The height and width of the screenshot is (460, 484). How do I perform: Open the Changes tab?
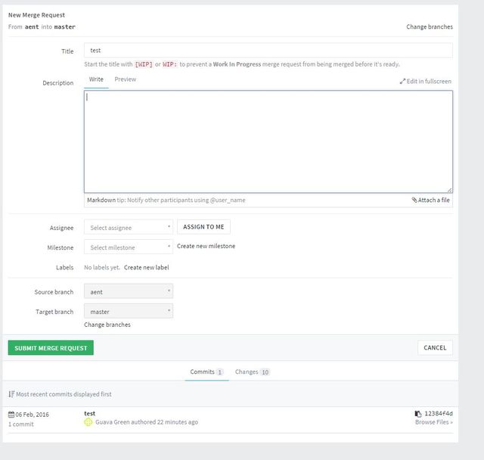(x=252, y=372)
